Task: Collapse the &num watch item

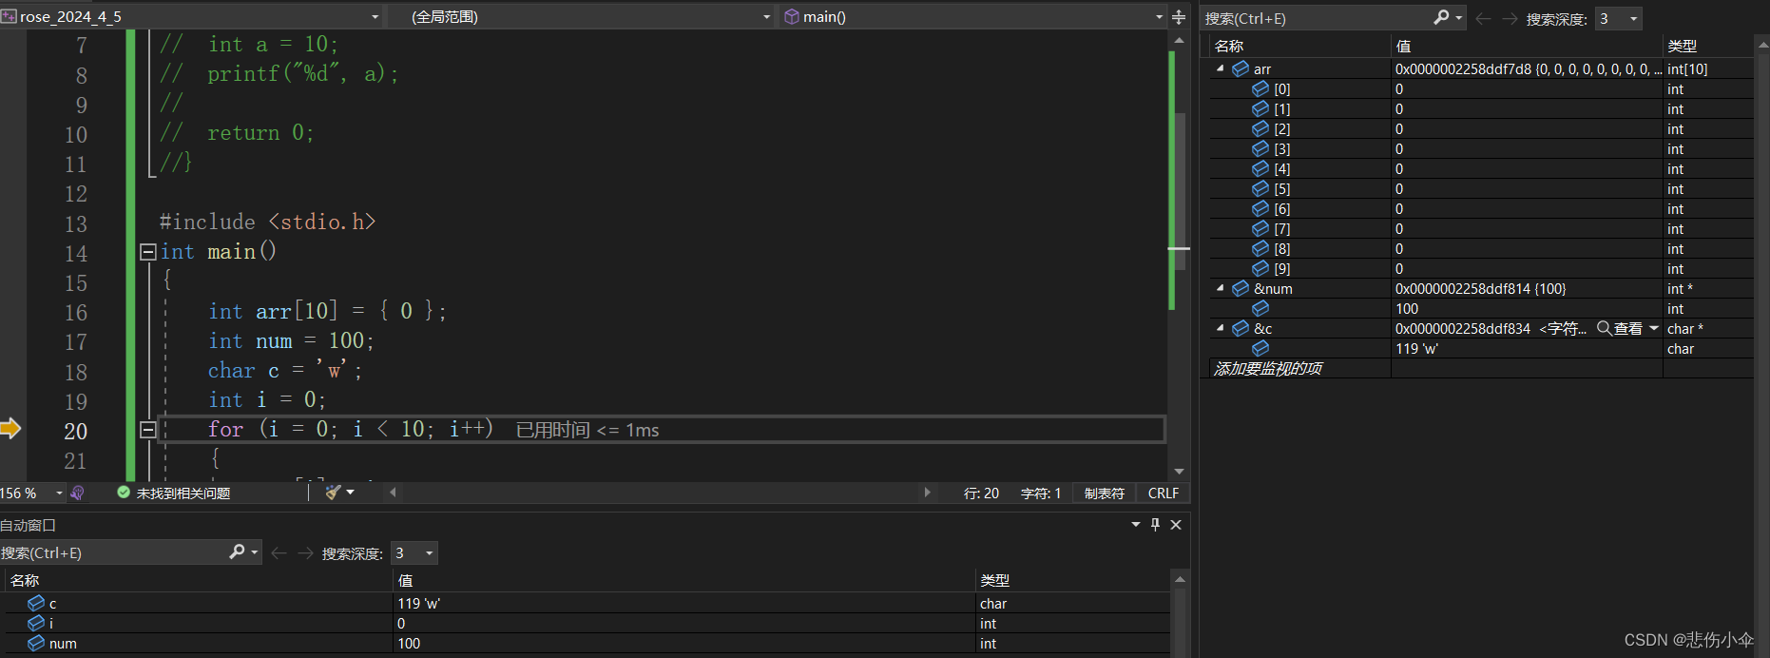Action: [1221, 288]
